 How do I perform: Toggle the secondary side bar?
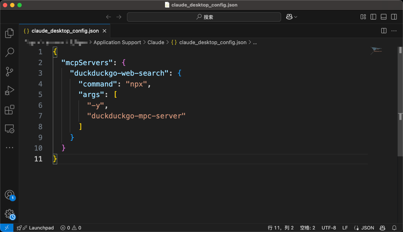[x=394, y=17]
